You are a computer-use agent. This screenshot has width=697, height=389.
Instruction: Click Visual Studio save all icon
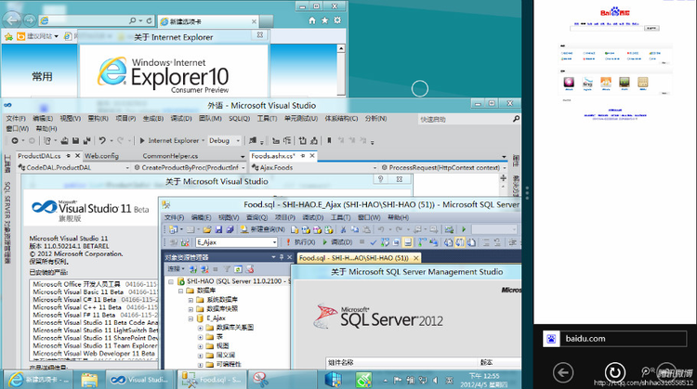[86, 141]
